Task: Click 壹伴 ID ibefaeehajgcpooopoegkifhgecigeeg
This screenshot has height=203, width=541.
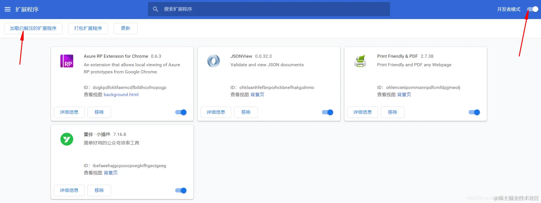Action: tap(129, 166)
